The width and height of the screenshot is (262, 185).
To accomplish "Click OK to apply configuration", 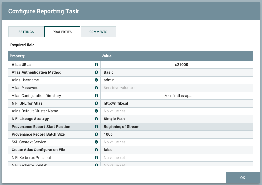I will 242,178.
